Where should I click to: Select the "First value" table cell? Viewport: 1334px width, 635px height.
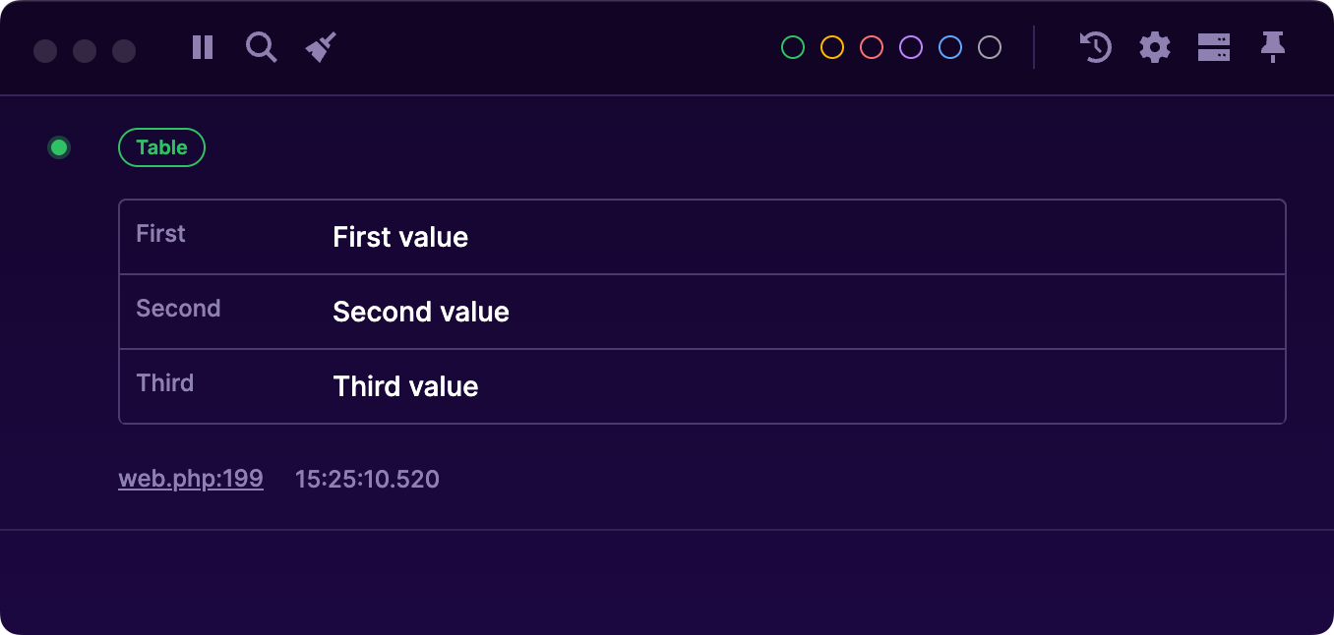[400, 237]
